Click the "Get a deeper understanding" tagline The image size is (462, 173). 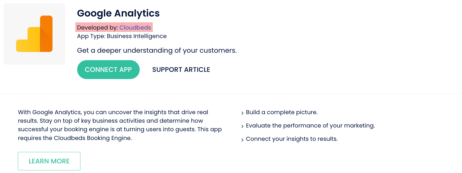tap(157, 51)
